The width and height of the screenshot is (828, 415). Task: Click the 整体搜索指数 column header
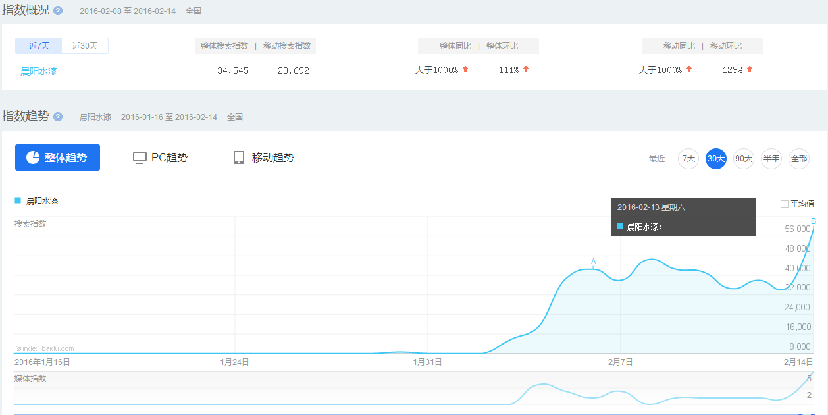pyautogui.click(x=224, y=46)
